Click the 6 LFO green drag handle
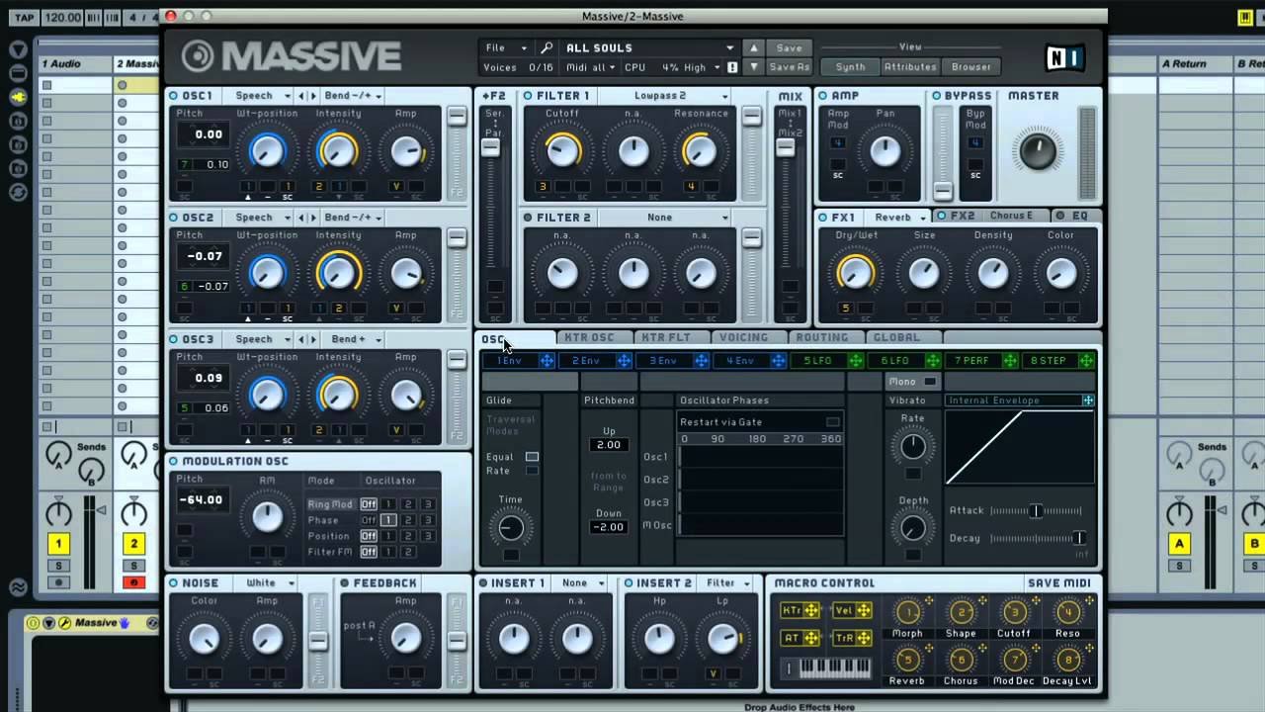The height and width of the screenshot is (712, 1265). (933, 361)
